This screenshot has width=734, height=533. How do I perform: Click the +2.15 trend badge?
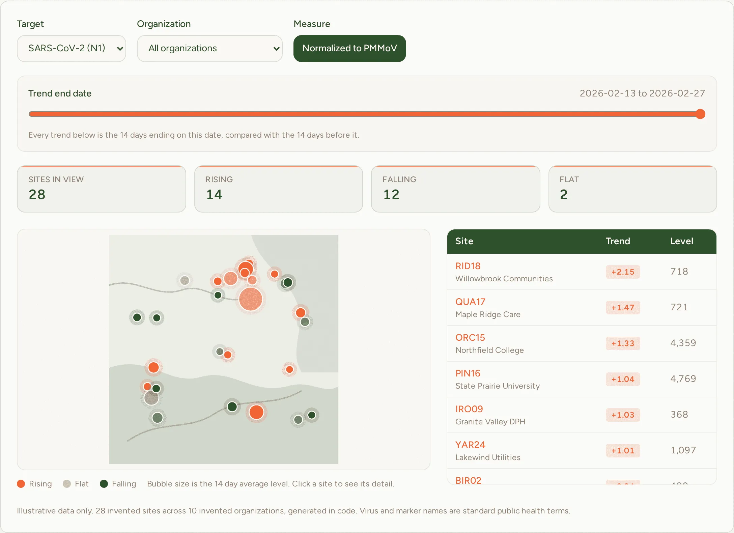(x=623, y=272)
